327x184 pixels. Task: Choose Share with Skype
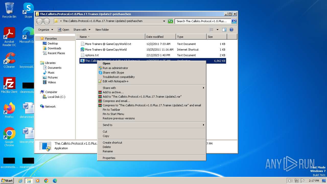(152, 73)
